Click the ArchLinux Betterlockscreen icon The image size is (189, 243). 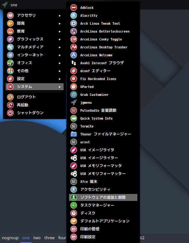tap(74, 31)
